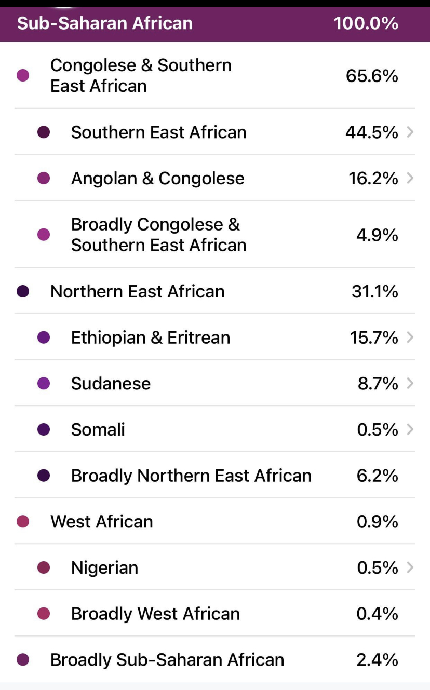Tap the Ethiopian & Eritrean label

click(150, 337)
